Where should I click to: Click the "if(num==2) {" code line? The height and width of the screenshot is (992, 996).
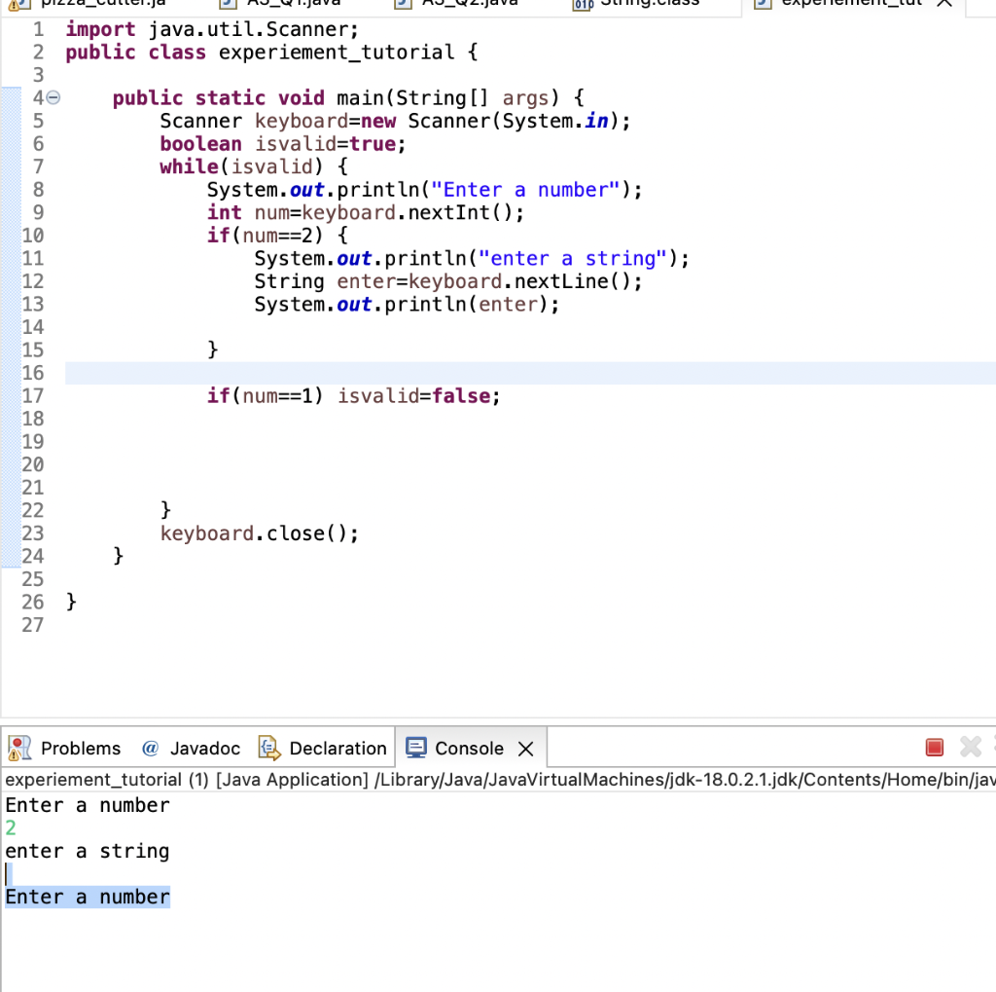(277, 236)
